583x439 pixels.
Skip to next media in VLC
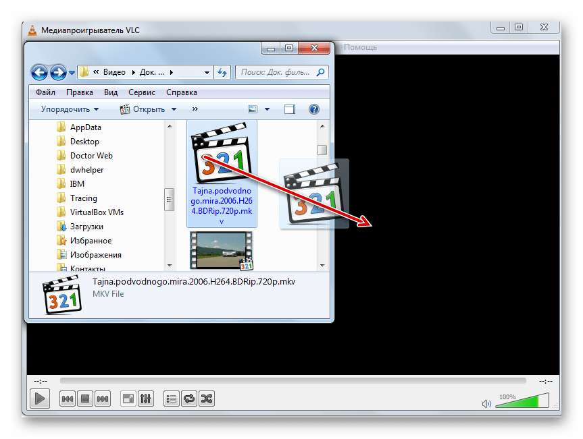click(103, 399)
